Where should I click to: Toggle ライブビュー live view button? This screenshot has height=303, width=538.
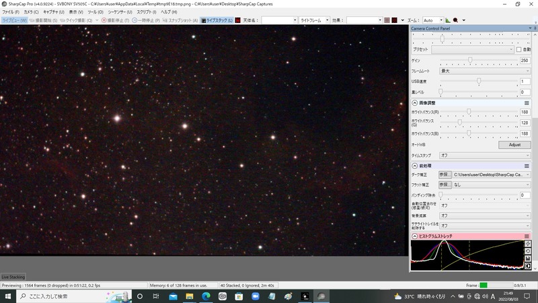point(14,20)
